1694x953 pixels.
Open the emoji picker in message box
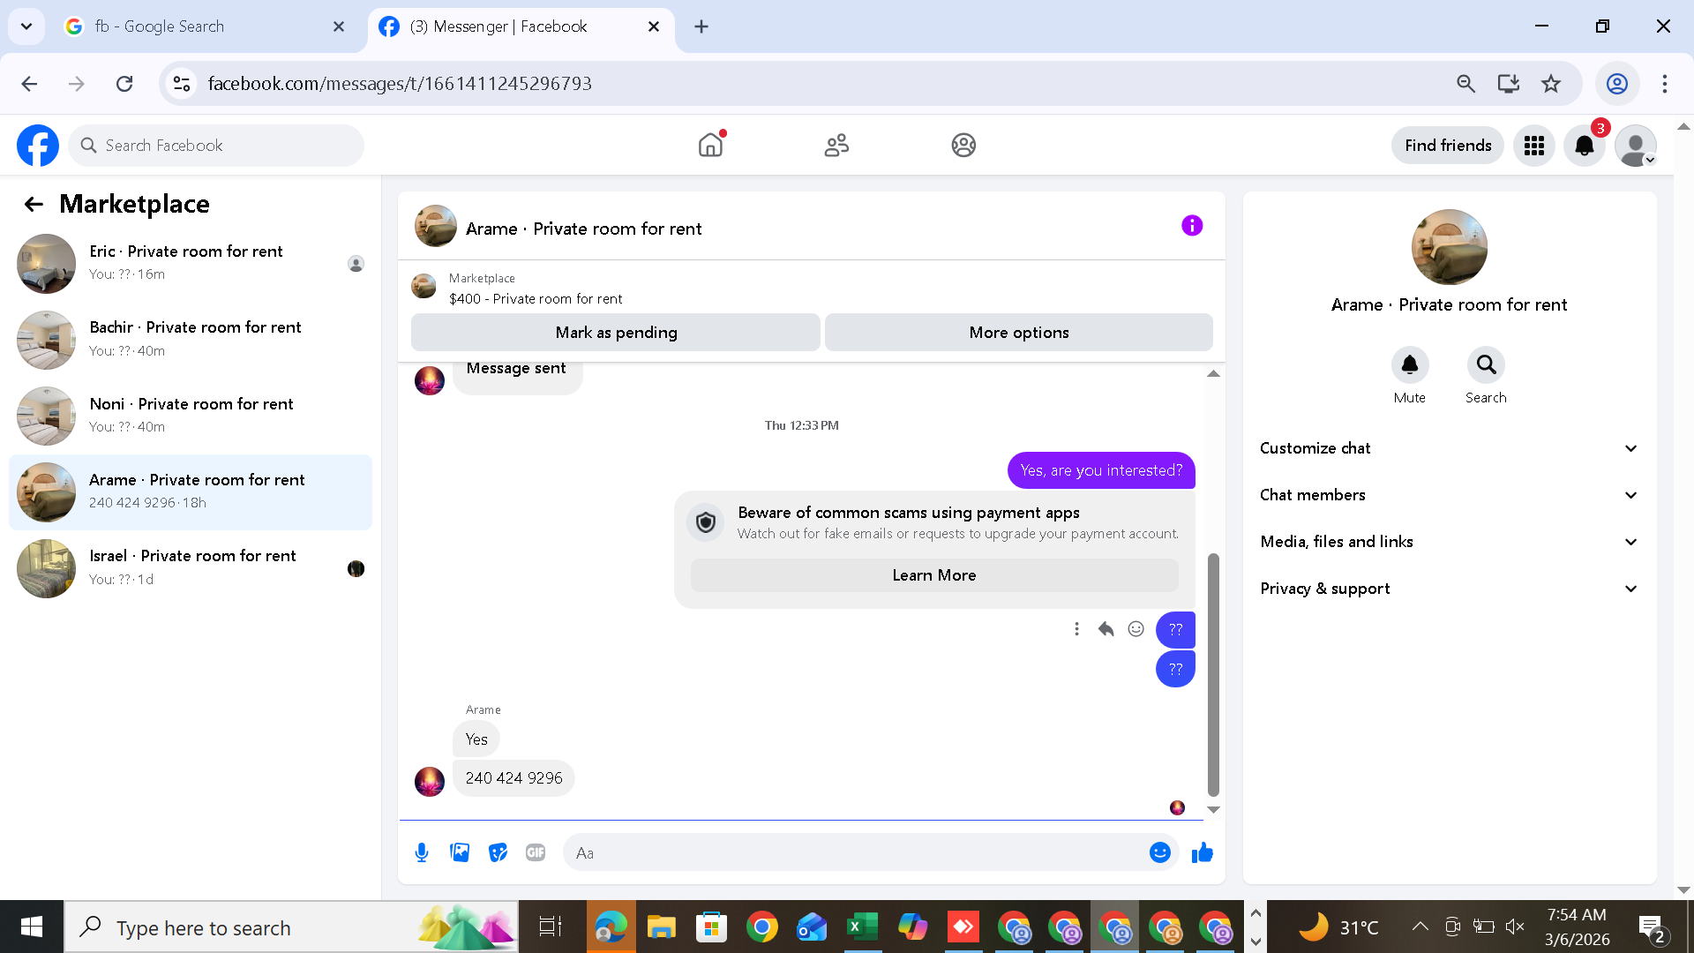click(x=1159, y=852)
